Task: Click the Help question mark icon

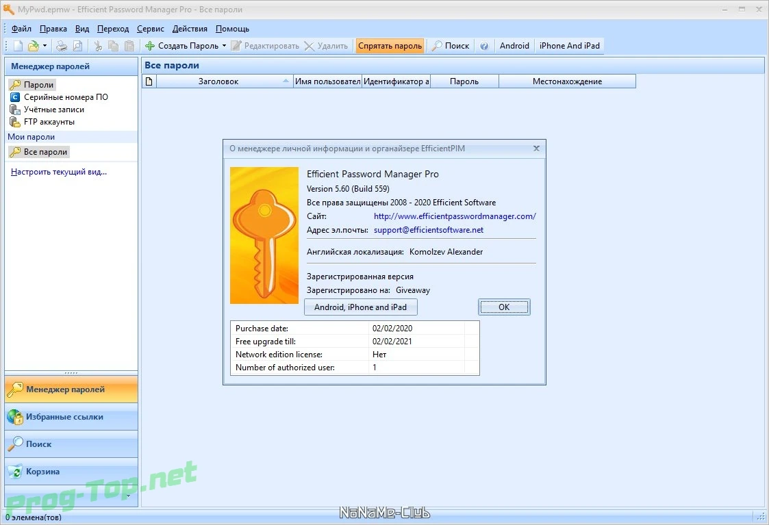Action: click(484, 46)
